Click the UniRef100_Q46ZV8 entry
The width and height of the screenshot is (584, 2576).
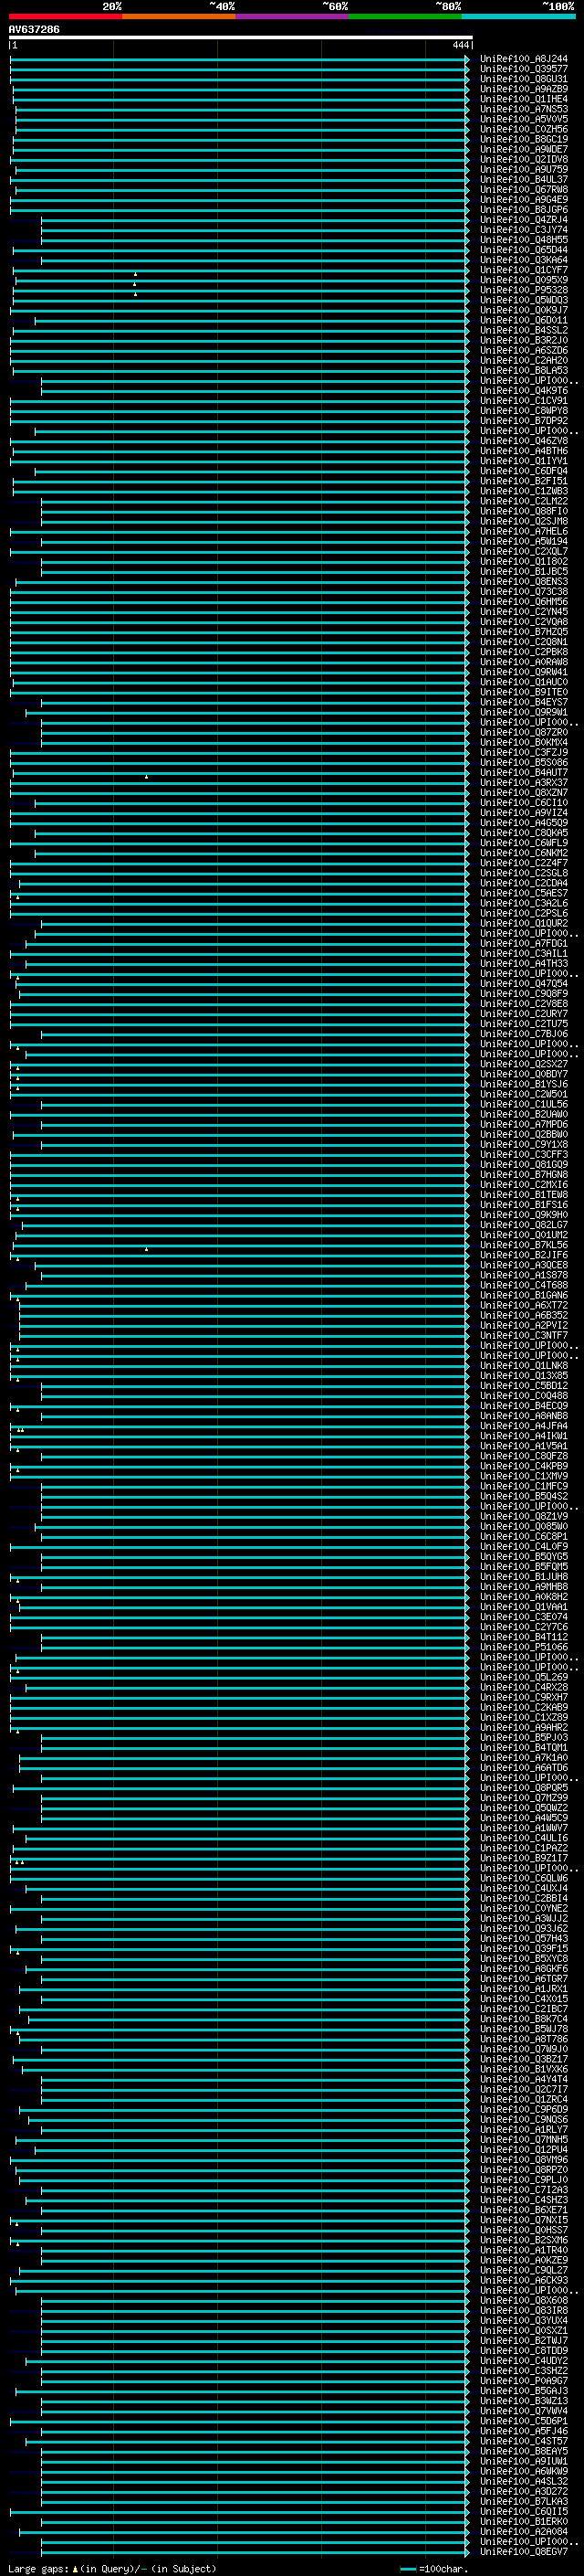coord(524,441)
